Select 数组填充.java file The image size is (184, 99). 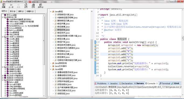tap(63, 57)
